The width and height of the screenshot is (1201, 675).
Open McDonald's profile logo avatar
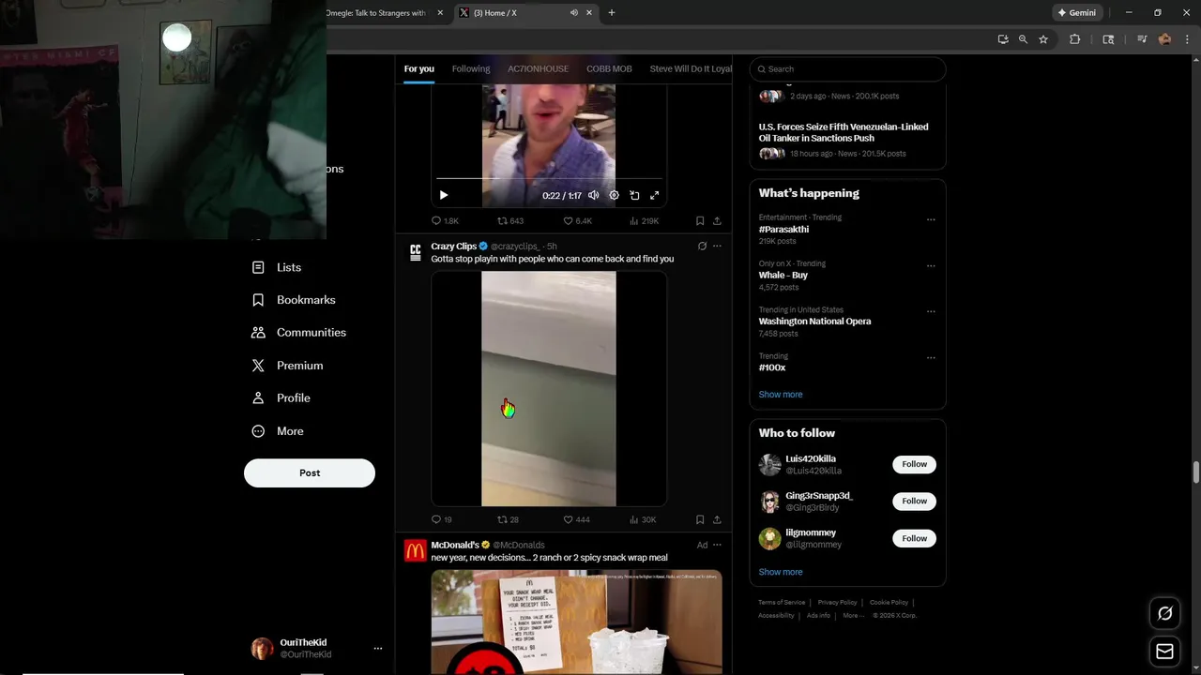pyautogui.click(x=416, y=550)
